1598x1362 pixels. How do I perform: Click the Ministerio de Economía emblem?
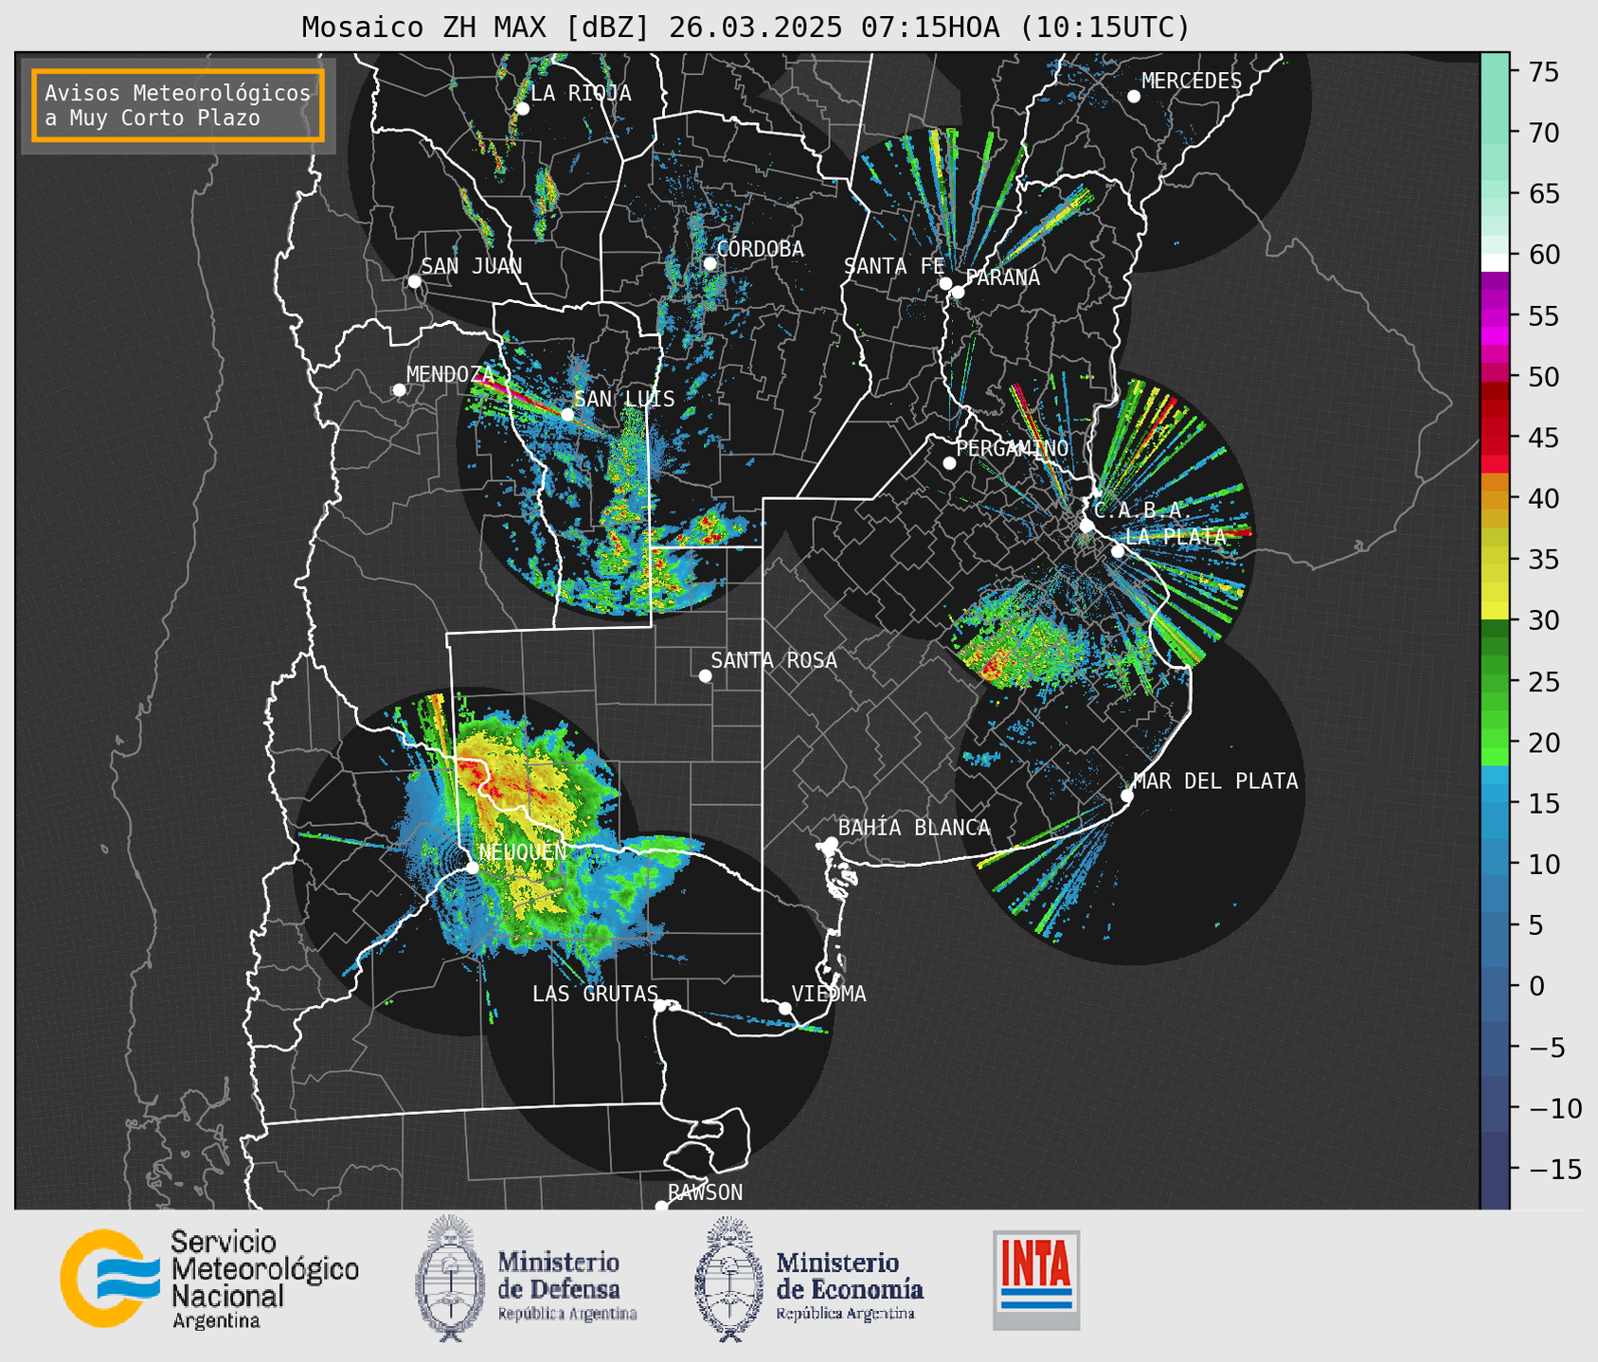pos(728,1279)
